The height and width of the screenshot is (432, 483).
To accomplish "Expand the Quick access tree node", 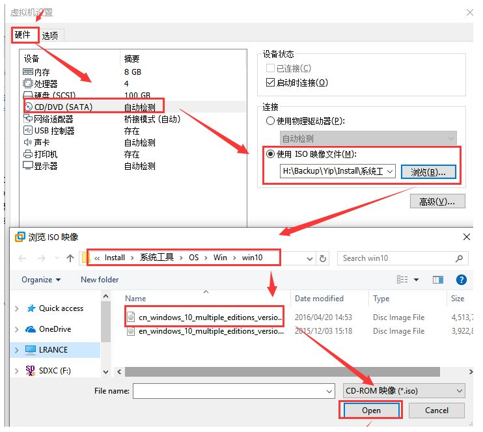I will tap(16, 309).
